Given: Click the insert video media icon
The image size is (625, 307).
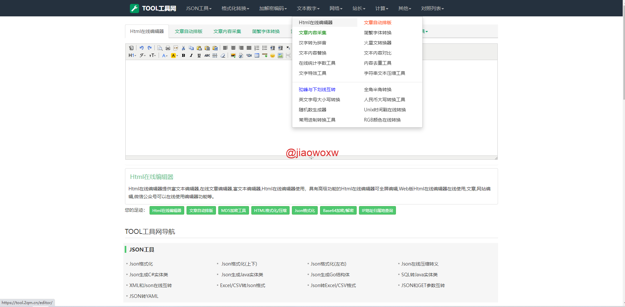Looking at the screenshot, I should coord(249,56).
